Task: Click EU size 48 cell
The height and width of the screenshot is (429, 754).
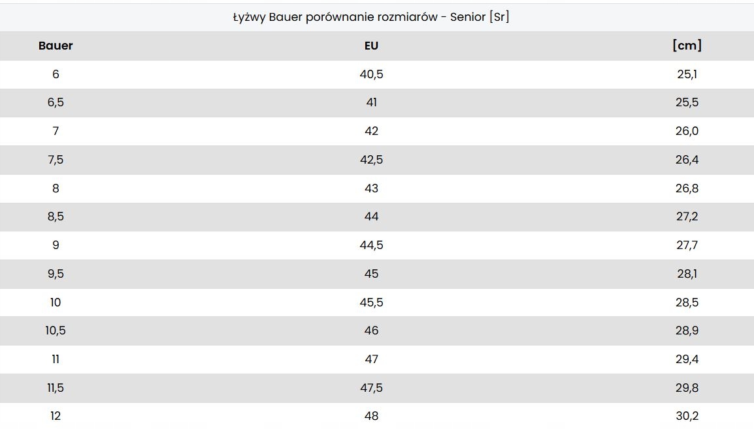Action: 371,416
